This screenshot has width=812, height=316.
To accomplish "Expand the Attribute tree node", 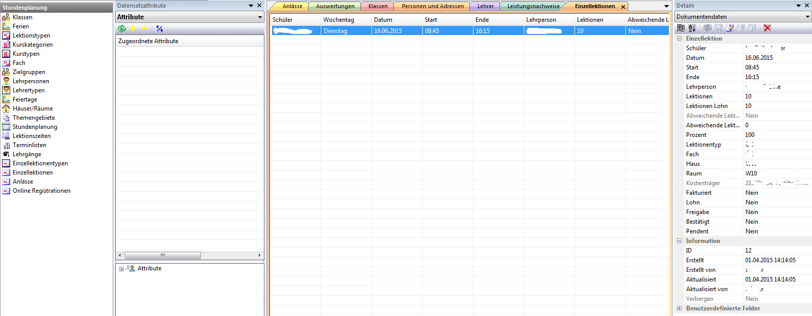I will click(x=121, y=269).
